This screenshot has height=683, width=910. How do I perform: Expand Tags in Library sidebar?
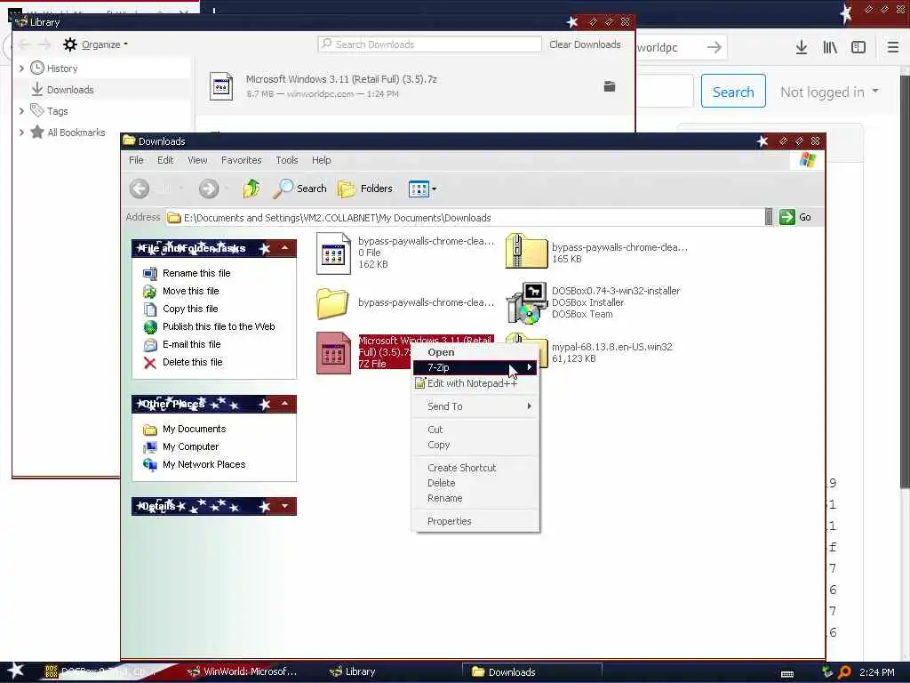(21, 111)
